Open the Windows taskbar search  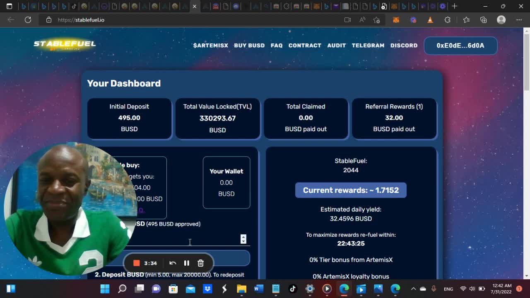(122, 288)
